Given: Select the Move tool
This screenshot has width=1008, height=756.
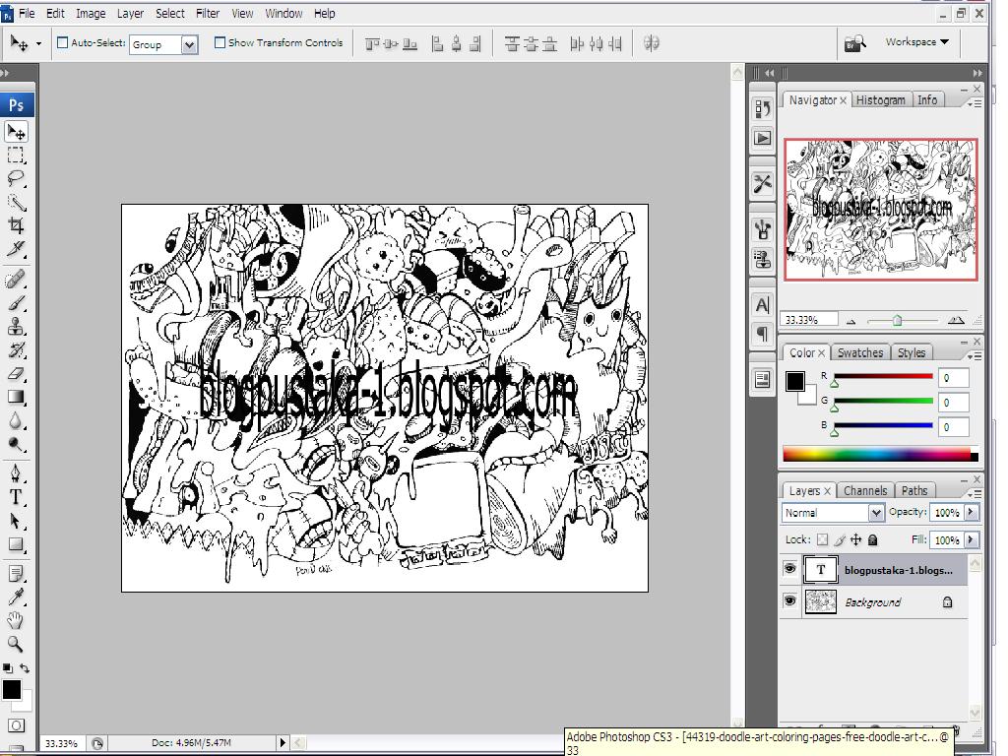Looking at the screenshot, I should [x=17, y=131].
